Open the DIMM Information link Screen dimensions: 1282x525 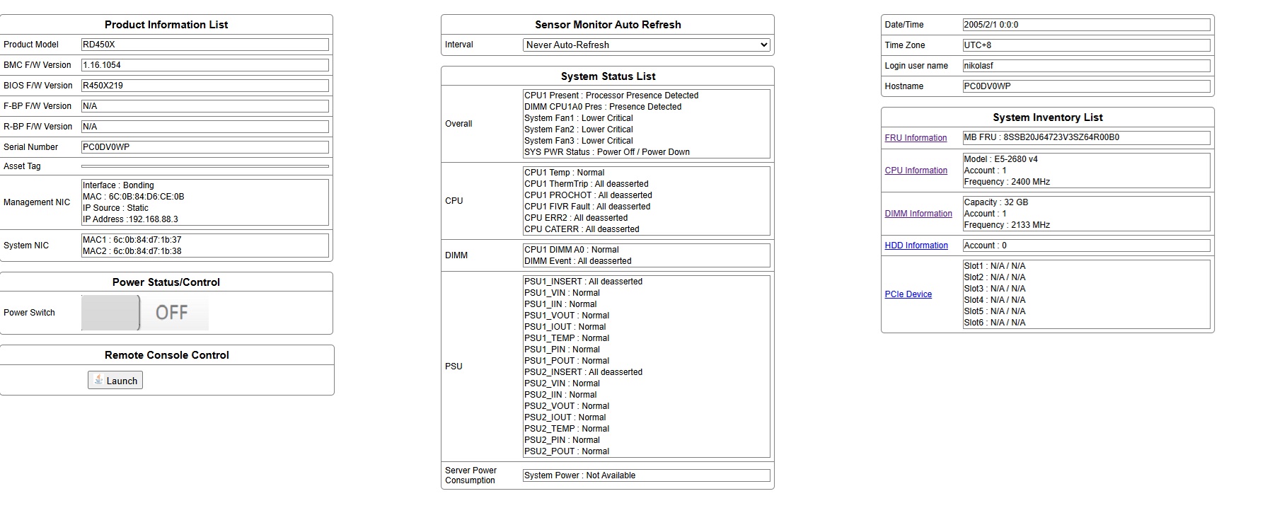pos(918,214)
